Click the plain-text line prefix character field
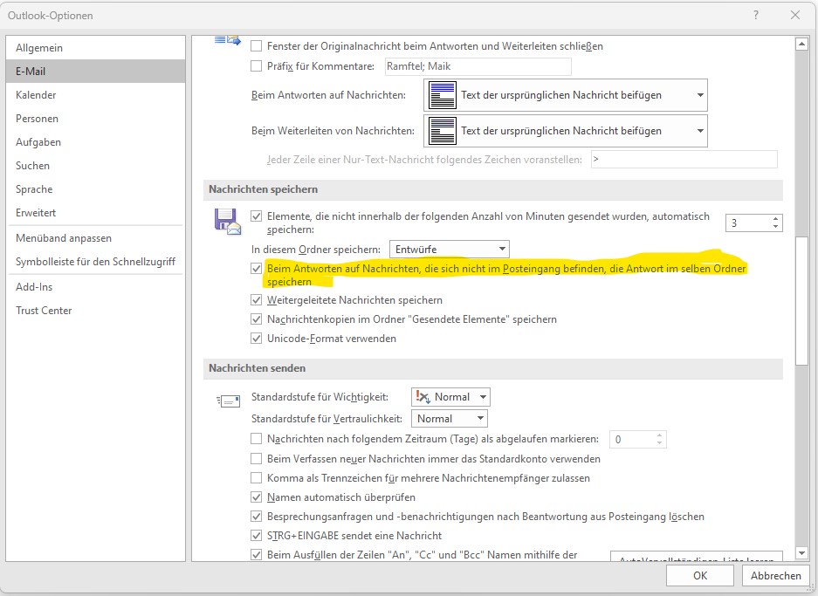This screenshot has width=818, height=596. pyautogui.click(x=684, y=160)
